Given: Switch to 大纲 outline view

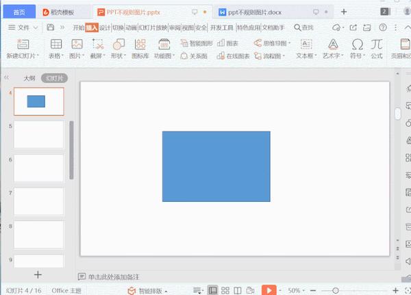Looking at the screenshot, I should (x=29, y=78).
